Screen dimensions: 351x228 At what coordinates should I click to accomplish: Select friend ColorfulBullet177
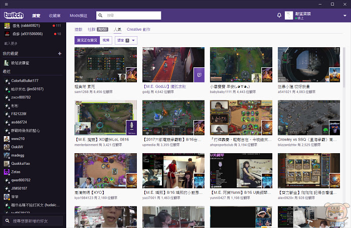[33, 81]
